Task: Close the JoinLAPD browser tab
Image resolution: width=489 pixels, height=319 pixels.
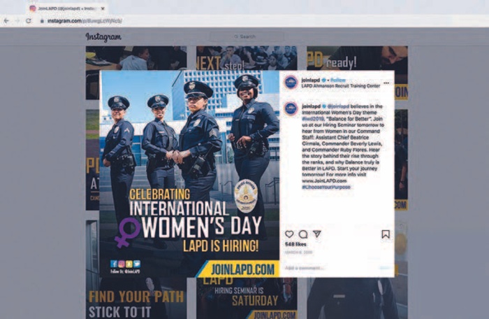Action: [x=103, y=8]
